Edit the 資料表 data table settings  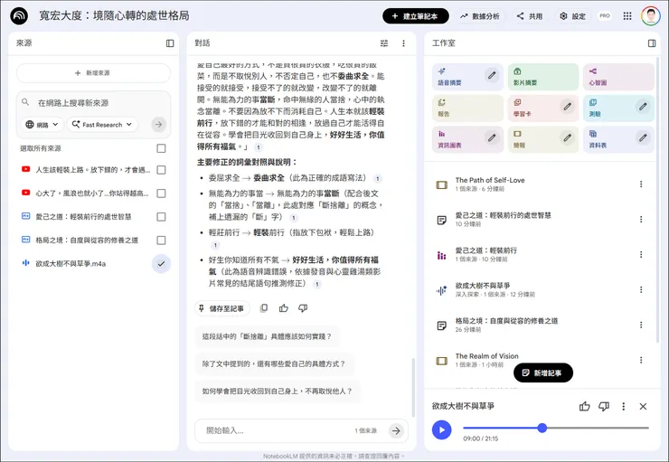pyautogui.click(x=643, y=137)
